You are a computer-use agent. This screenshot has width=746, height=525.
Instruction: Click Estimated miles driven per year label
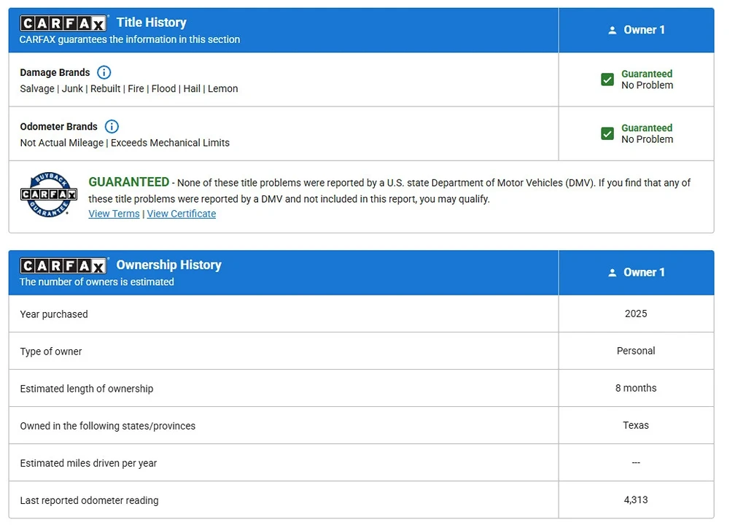[88, 463]
